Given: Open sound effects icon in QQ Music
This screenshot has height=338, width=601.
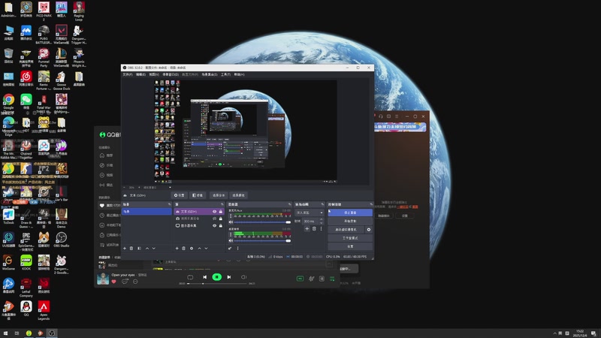Looking at the screenshot, I should click(311, 279).
